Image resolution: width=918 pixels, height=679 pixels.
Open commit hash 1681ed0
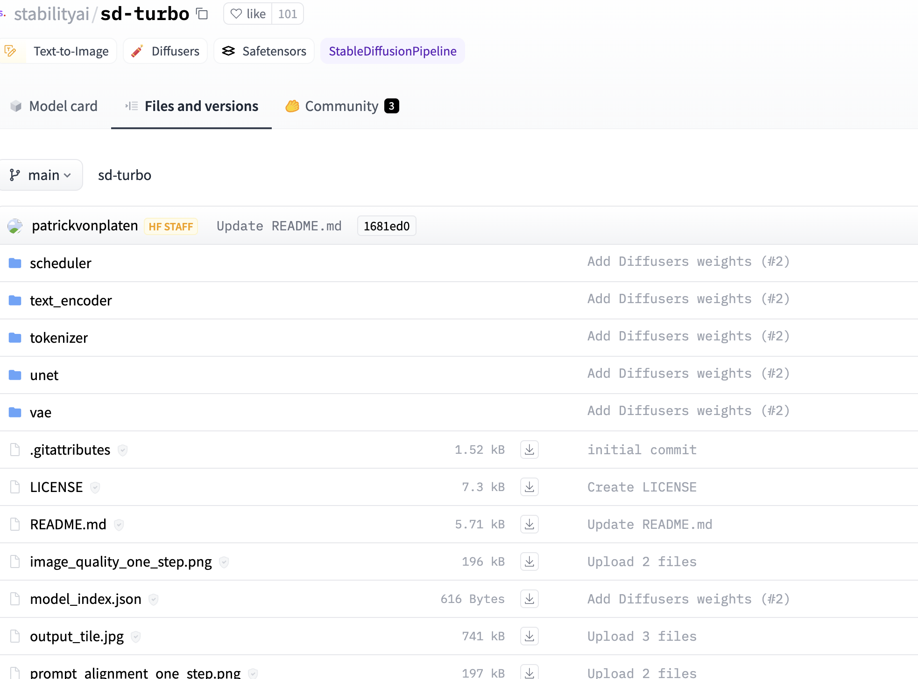click(x=387, y=226)
